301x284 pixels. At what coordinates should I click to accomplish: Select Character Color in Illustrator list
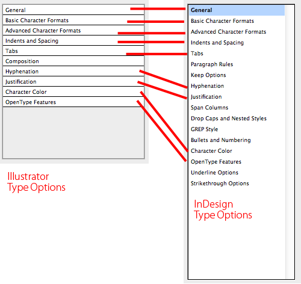coord(73,91)
